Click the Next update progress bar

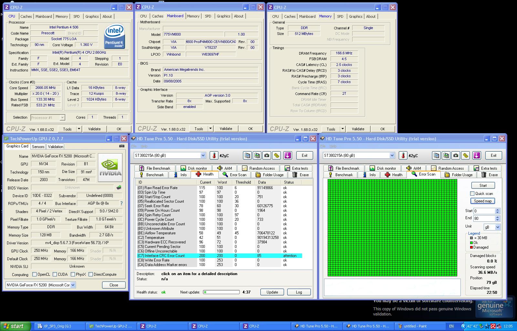tap(221, 292)
